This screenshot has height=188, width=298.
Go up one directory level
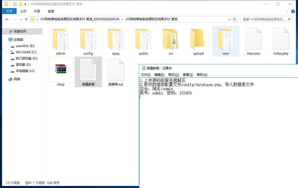pyautogui.click(x=26, y=19)
